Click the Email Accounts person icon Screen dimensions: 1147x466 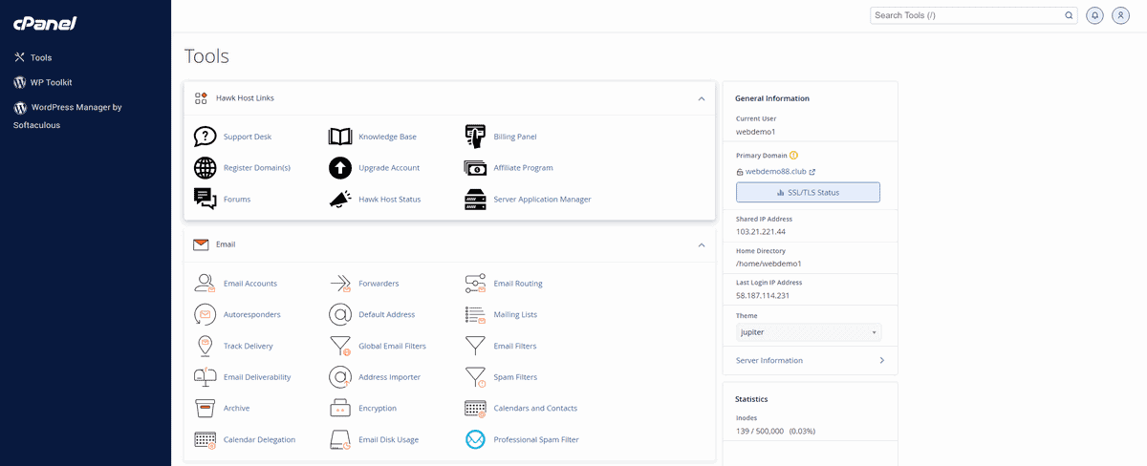205,284
